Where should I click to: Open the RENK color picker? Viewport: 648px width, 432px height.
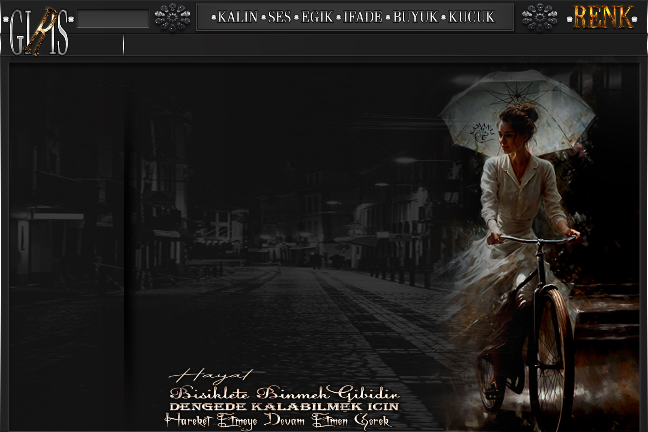[602, 17]
